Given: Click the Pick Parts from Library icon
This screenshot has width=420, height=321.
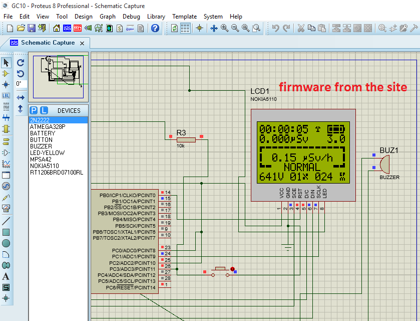Looking at the screenshot, I should click(382, 28).
